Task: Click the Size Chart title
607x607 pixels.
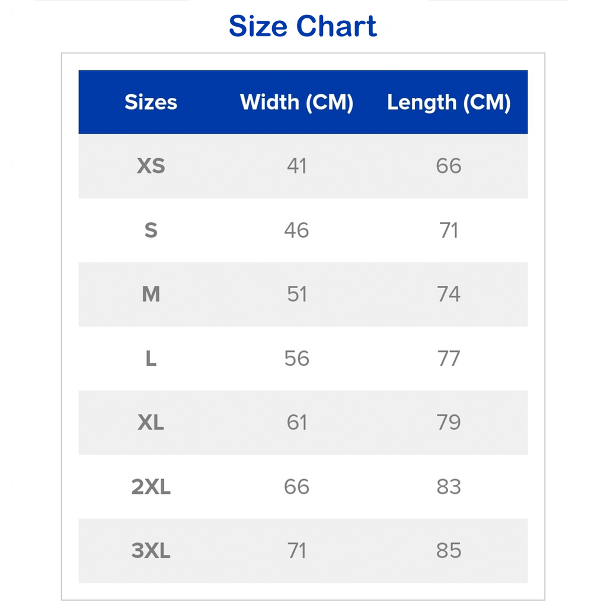Action: pos(303,26)
